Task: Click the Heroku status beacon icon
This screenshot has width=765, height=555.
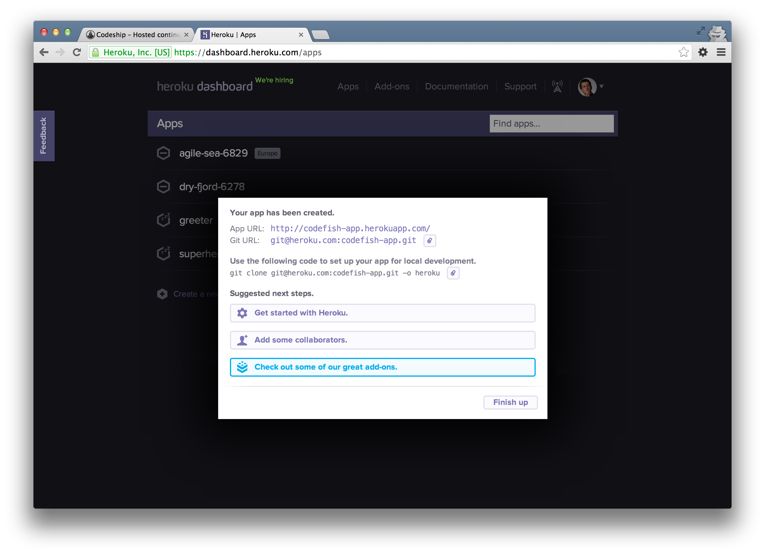Action: pos(557,87)
